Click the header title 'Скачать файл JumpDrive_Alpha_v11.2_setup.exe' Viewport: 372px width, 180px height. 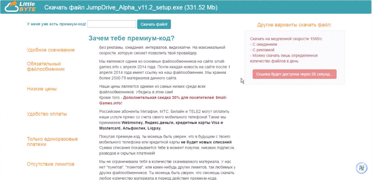[x=113, y=7]
